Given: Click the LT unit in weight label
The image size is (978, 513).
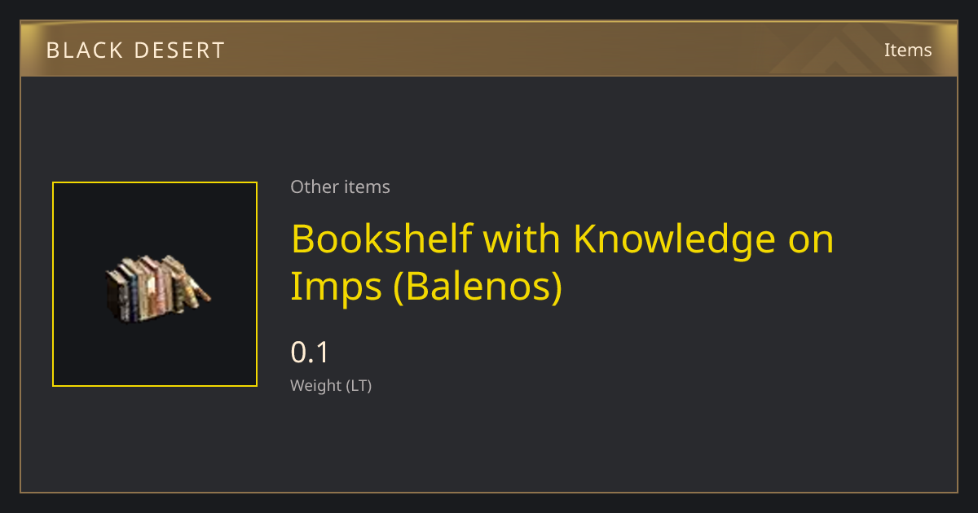Looking at the screenshot, I should (359, 385).
